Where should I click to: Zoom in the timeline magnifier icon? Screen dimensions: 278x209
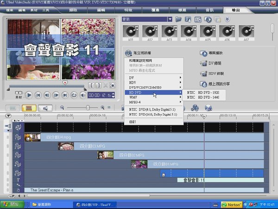point(102,107)
